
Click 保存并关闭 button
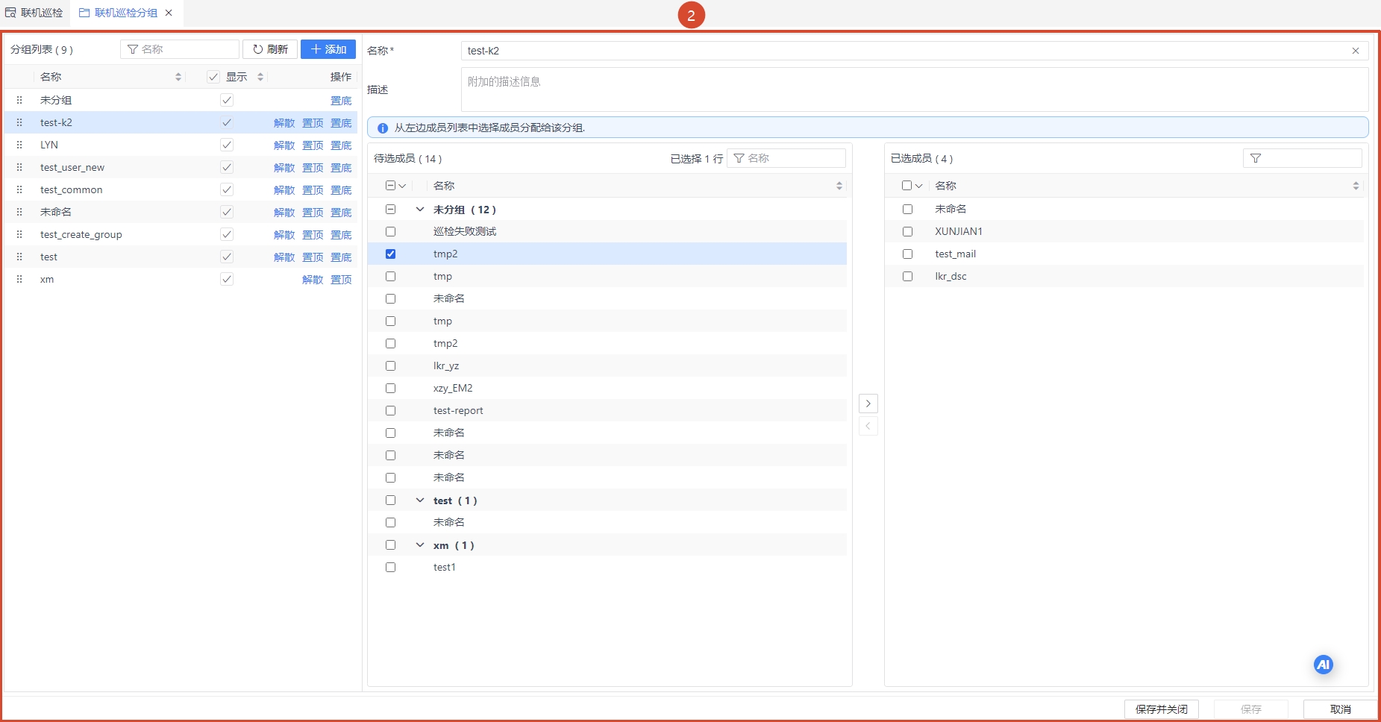coord(1161,709)
